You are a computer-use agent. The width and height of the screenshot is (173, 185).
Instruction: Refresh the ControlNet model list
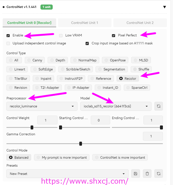point(159,106)
